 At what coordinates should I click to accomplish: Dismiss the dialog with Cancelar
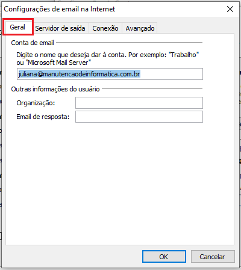(x=213, y=256)
